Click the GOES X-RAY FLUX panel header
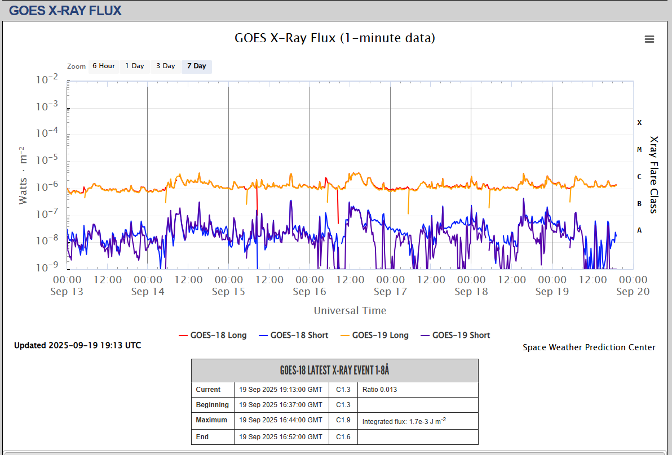The width and height of the screenshot is (672, 455). [65, 10]
